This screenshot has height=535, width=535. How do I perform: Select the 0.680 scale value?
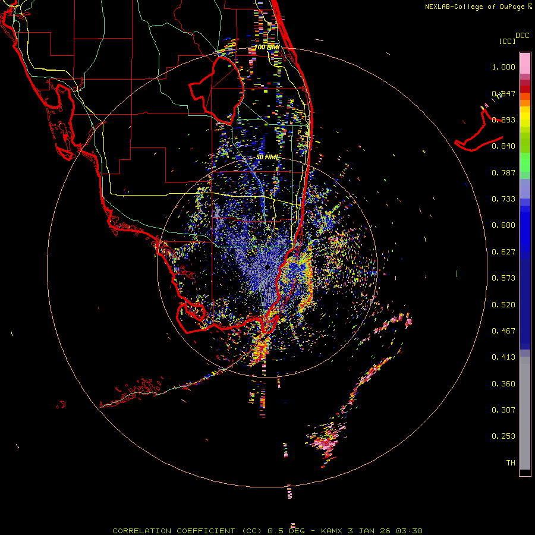tap(503, 225)
